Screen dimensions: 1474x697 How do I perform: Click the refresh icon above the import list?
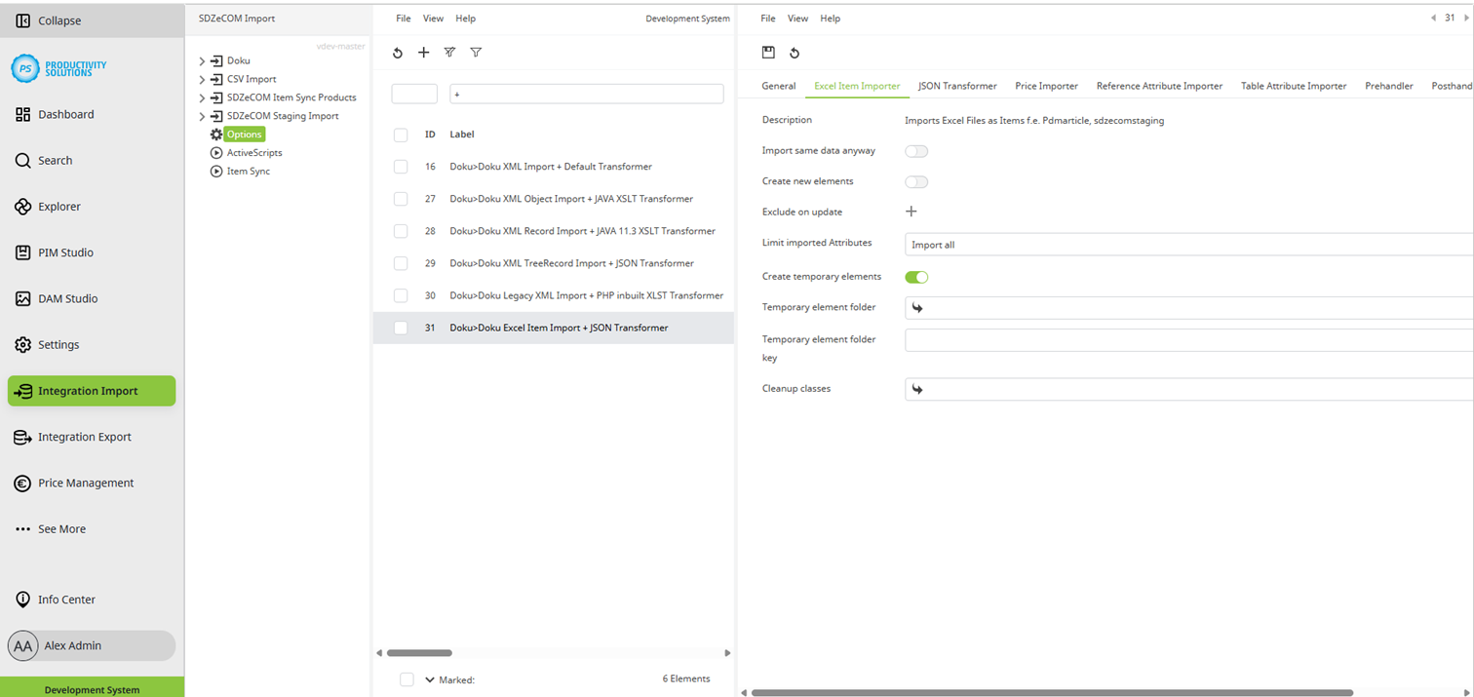tap(398, 53)
